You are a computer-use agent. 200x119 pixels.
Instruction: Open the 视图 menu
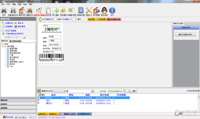click(x=19, y=4)
